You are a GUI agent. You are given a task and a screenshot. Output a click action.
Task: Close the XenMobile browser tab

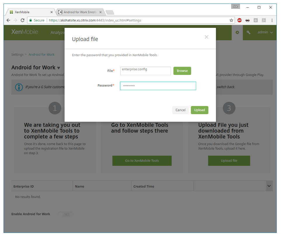[x=52, y=12]
